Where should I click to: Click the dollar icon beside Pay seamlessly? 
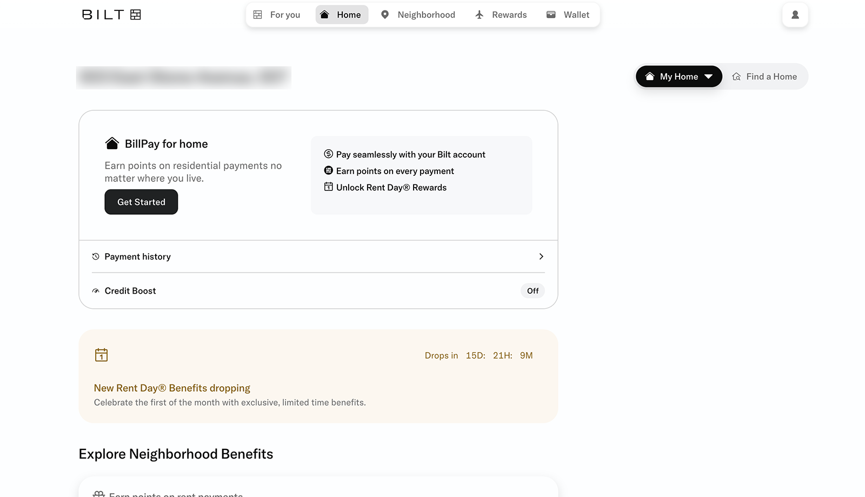[x=328, y=154]
